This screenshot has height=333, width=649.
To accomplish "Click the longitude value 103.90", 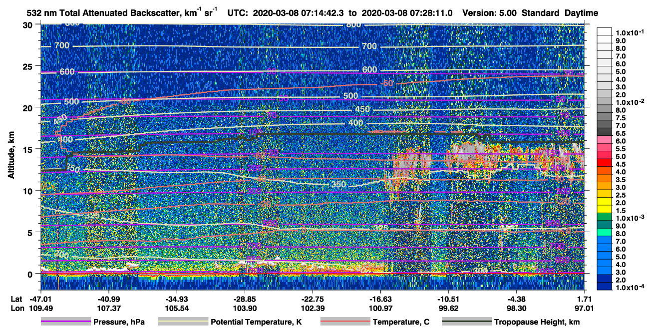I will pos(245,309).
